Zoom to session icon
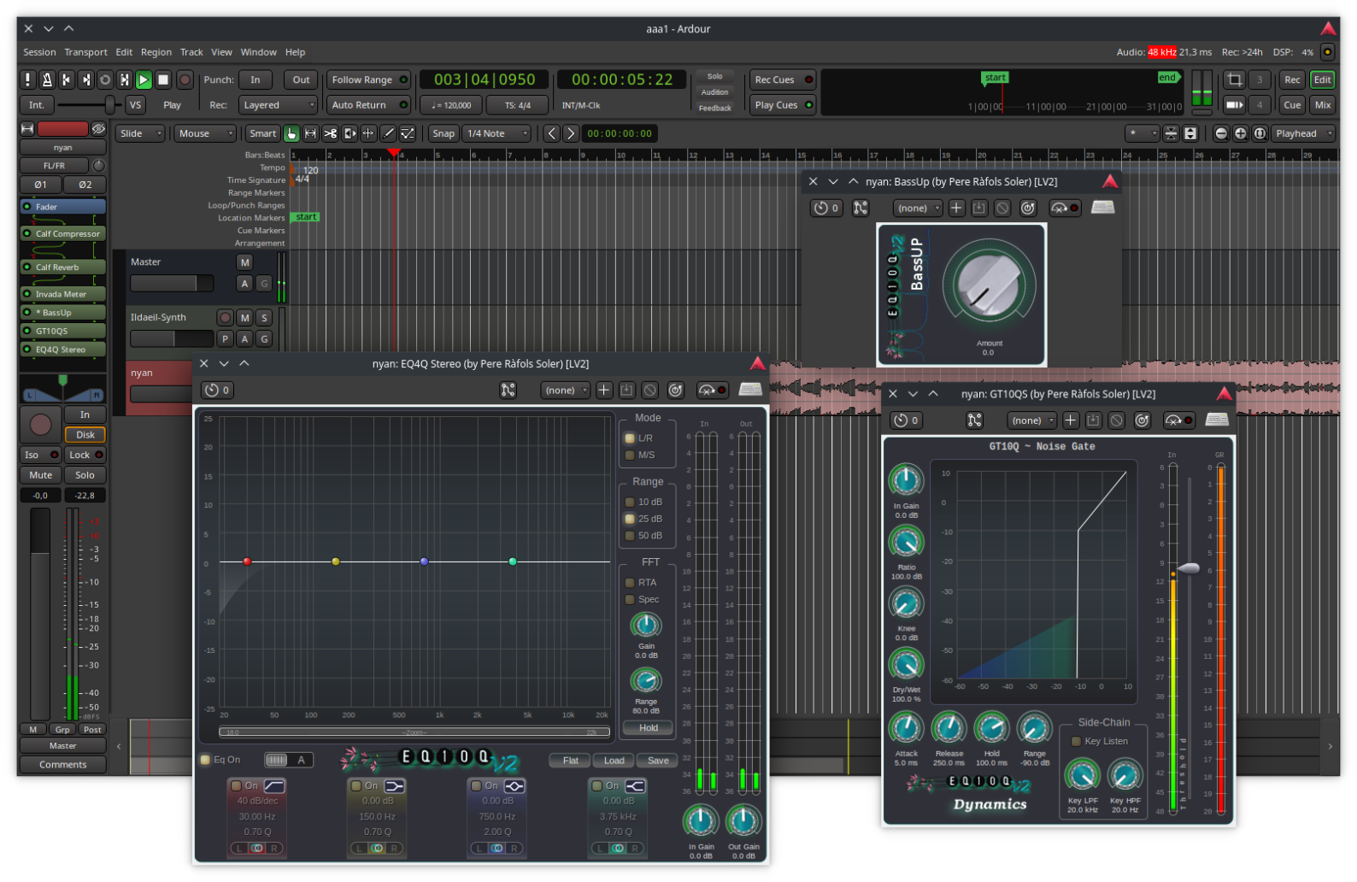 pyautogui.click(x=1260, y=133)
